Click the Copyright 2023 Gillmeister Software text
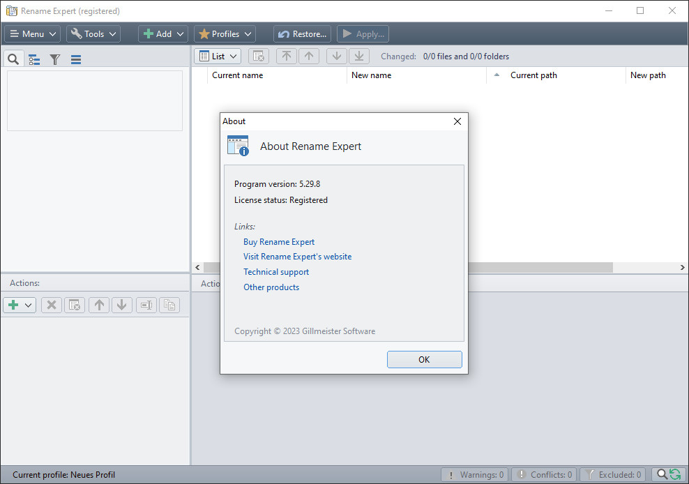The image size is (689, 484). click(305, 331)
